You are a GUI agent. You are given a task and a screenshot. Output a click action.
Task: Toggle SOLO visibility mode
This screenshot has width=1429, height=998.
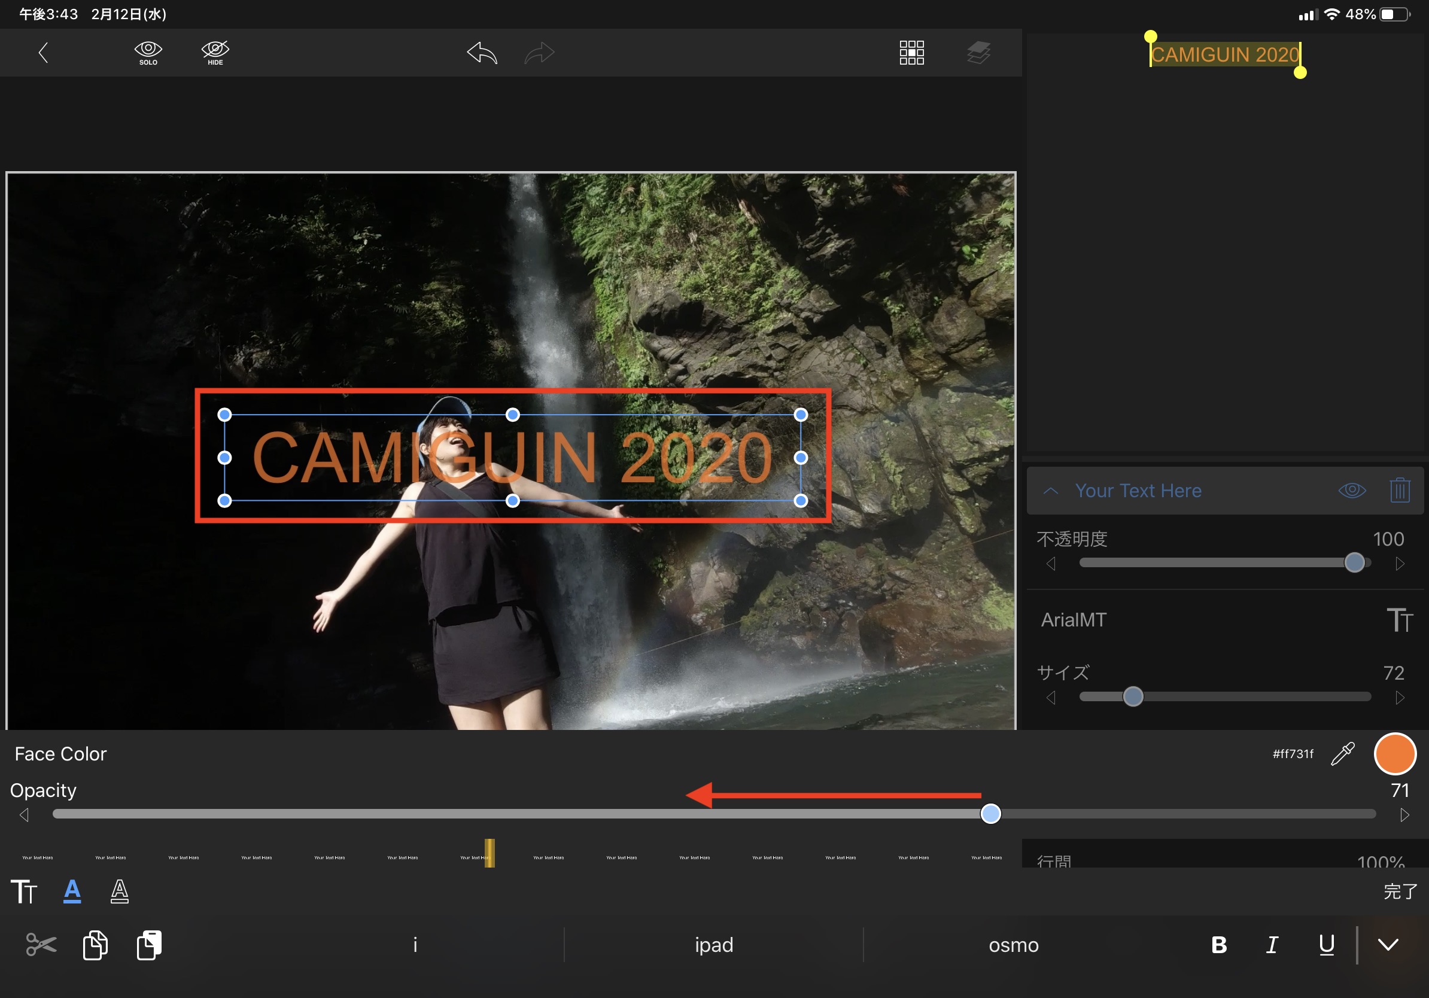point(148,52)
